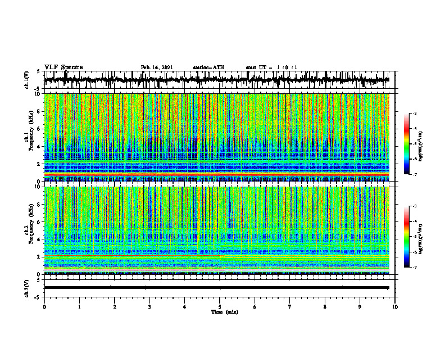This screenshot has height=344, width=445.
Task: Click the "3" tick on time axis
Action: 149,307
